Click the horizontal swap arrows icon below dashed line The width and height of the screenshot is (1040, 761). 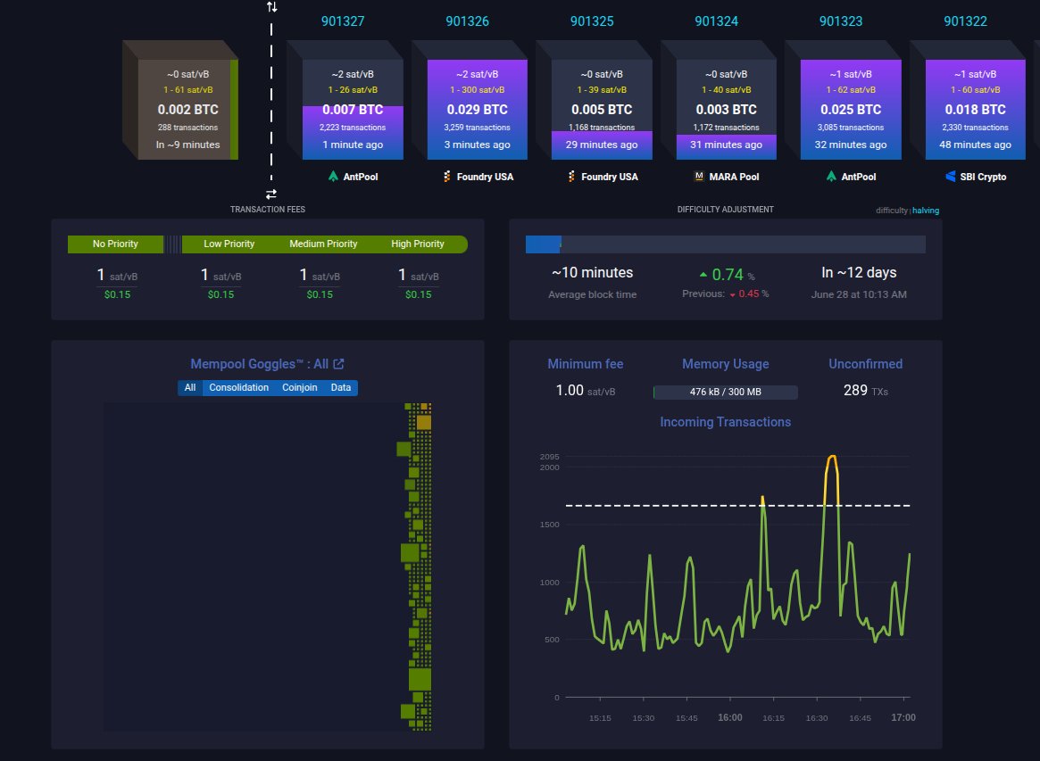tap(271, 194)
